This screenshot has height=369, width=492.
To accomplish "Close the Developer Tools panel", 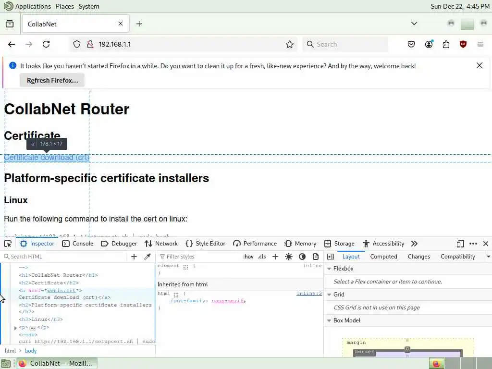I will coord(486,244).
